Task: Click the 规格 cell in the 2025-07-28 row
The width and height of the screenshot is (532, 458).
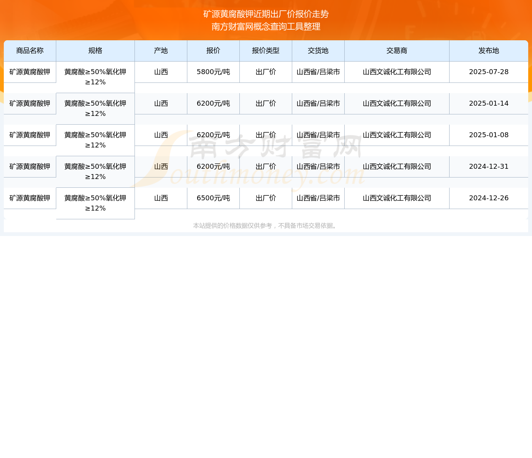Action: coord(95,77)
